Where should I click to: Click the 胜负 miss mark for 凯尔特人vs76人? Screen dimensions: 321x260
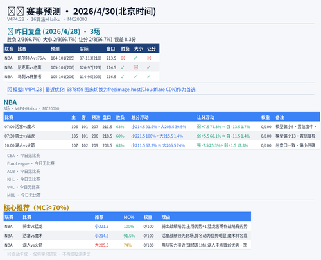pos(123,58)
